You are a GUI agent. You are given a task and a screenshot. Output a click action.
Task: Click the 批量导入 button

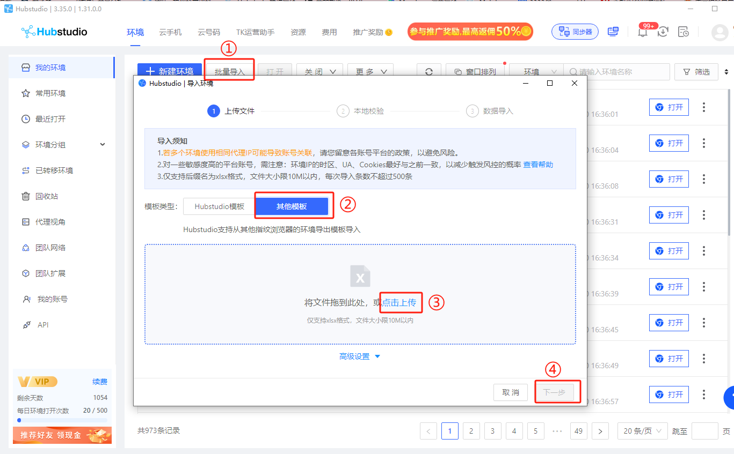[x=229, y=72]
